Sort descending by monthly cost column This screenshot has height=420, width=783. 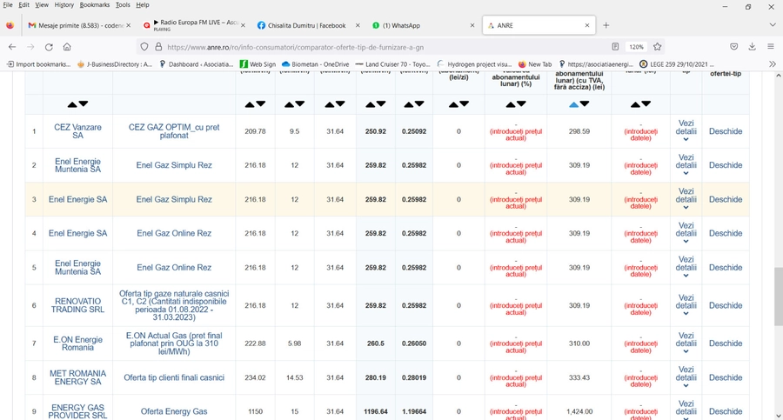[x=585, y=104]
